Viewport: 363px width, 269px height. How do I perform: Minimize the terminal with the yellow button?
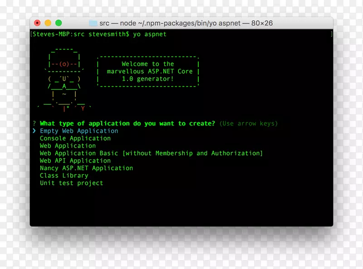(x=48, y=23)
